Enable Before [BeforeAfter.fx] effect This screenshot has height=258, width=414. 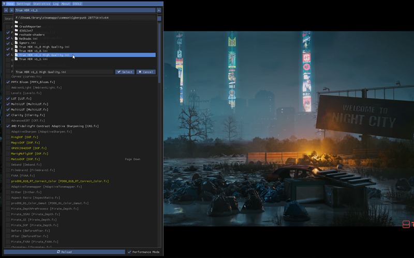(x=8, y=231)
